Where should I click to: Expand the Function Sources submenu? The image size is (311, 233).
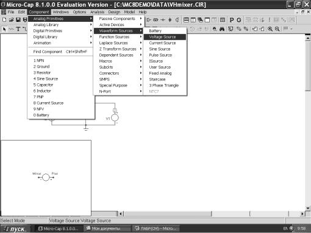[119, 37]
